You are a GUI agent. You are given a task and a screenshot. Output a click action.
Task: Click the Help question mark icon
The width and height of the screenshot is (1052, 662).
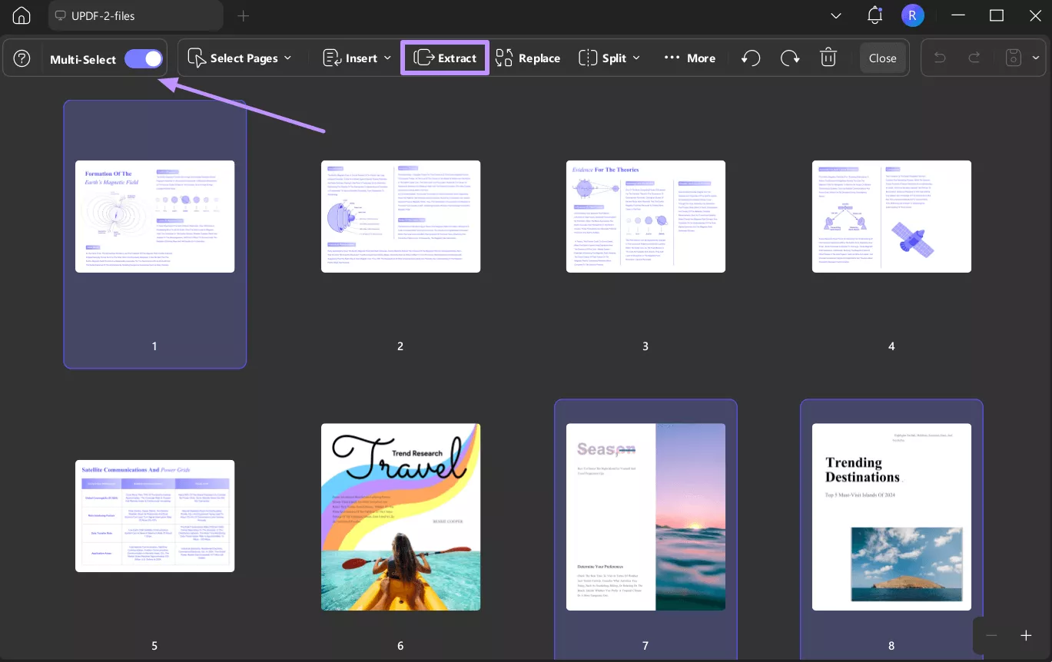pos(21,58)
